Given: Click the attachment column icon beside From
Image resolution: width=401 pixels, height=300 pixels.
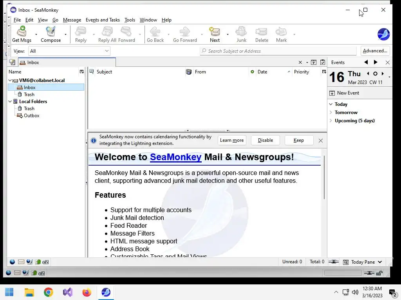Looking at the screenshot, I should [x=189, y=72].
